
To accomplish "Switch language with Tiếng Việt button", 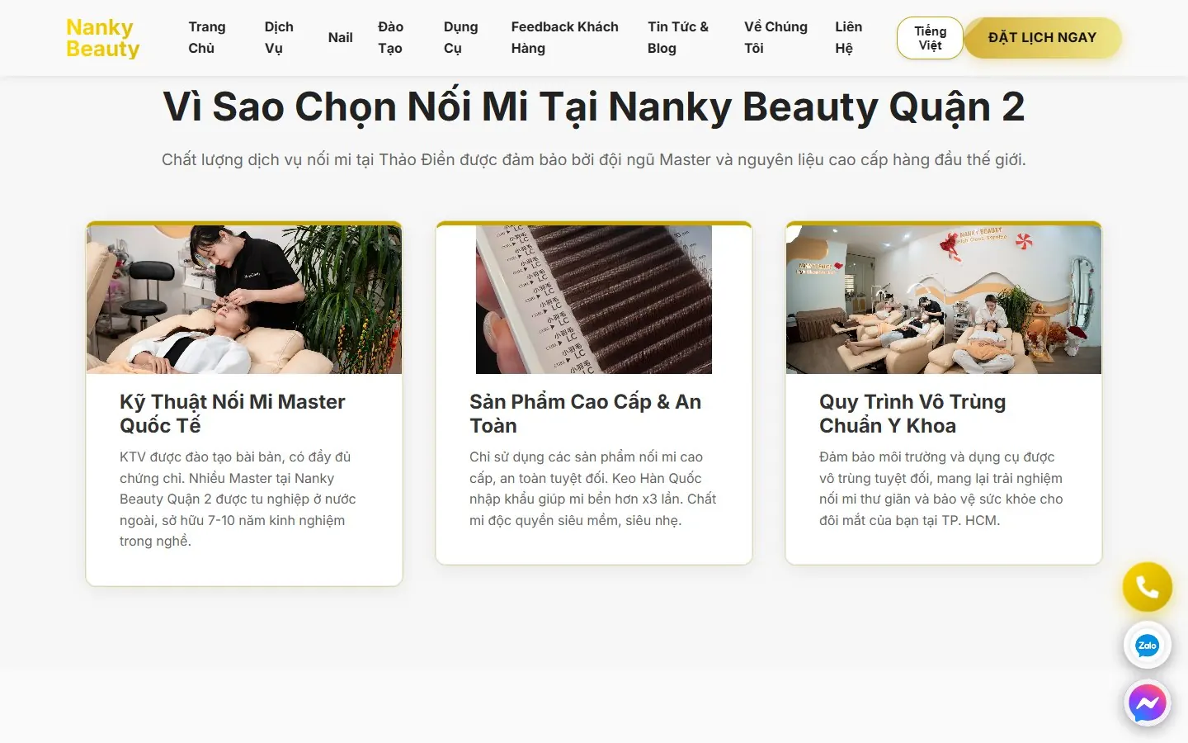I will [930, 38].
